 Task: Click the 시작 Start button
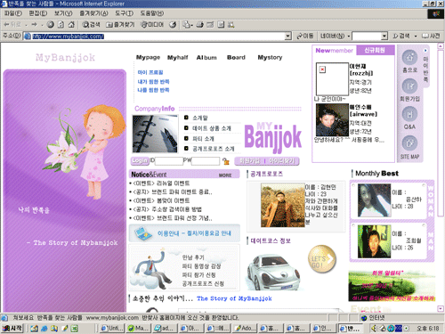click(x=12, y=328)
